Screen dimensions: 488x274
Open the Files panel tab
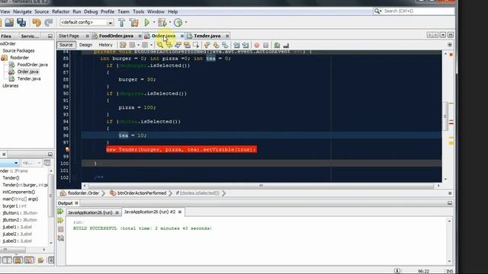(6, 37)
